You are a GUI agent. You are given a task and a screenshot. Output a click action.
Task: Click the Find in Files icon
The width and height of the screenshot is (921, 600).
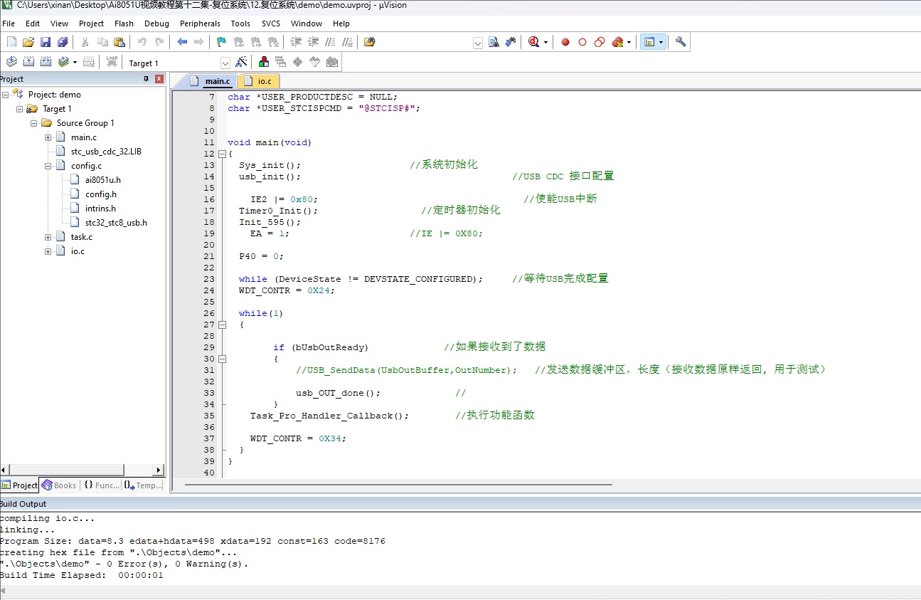click(370, 42)
